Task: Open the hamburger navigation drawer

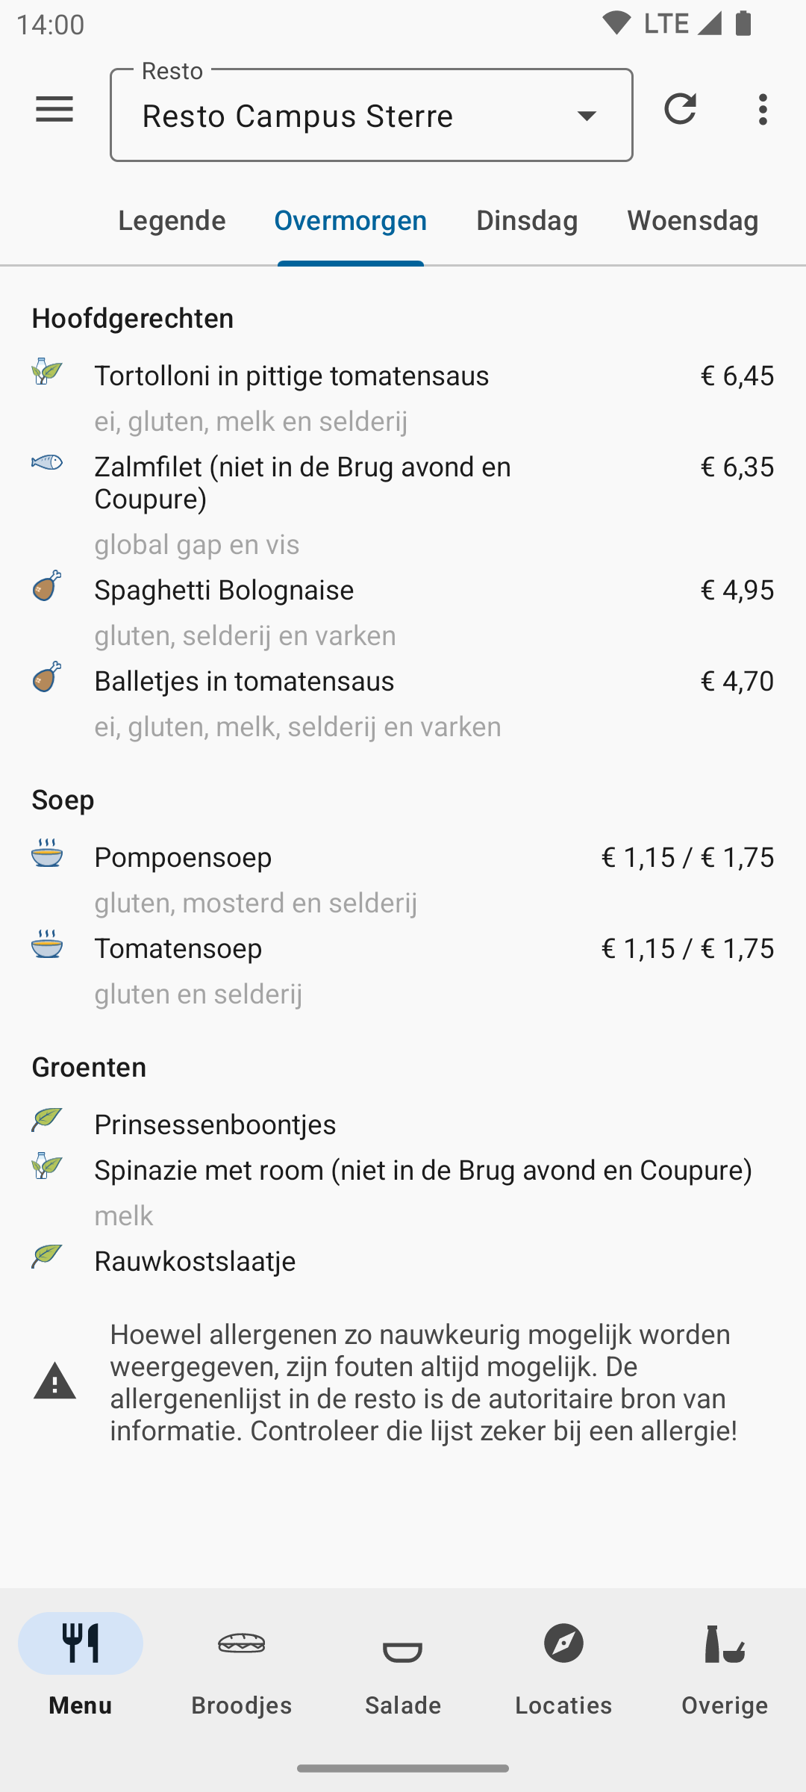Action: (54, 110)
